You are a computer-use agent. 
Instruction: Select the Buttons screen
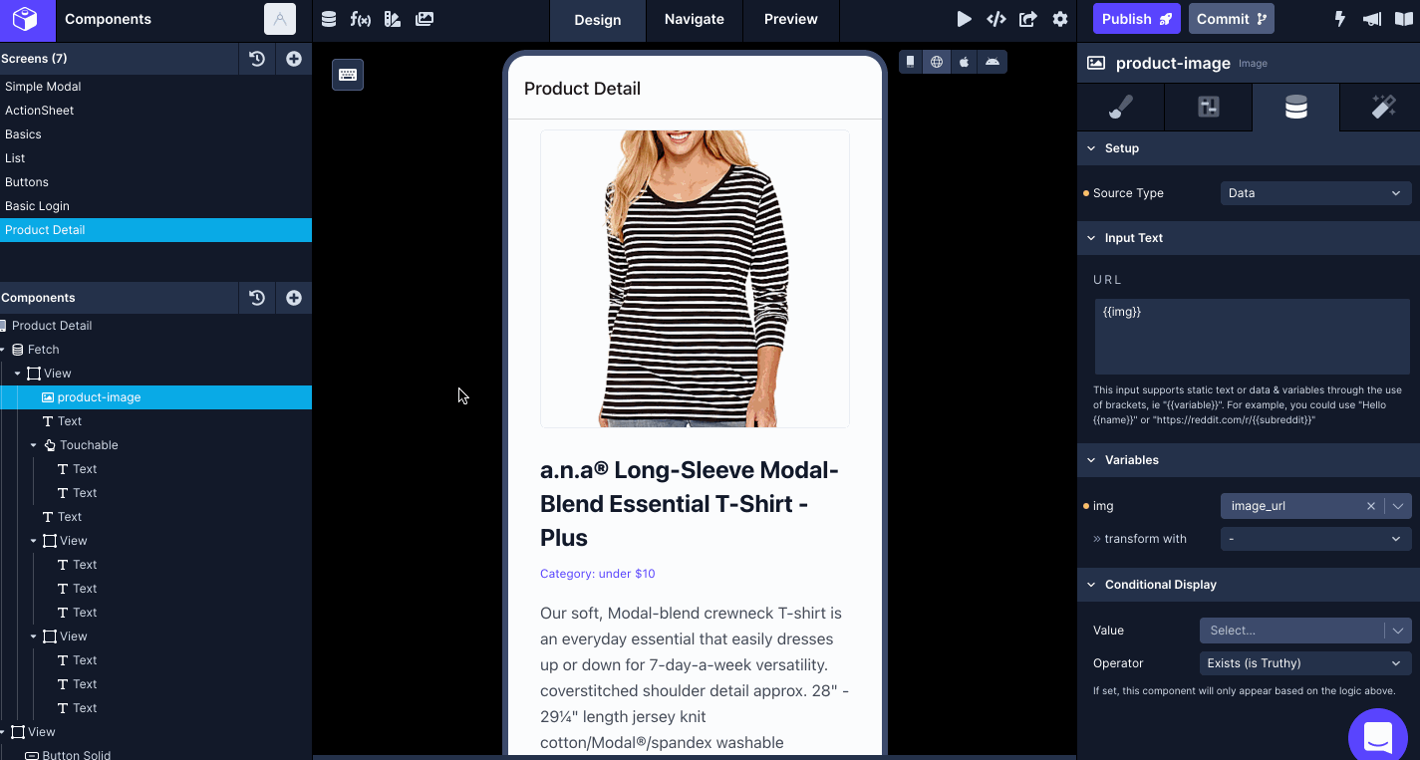tap(155, 182)
